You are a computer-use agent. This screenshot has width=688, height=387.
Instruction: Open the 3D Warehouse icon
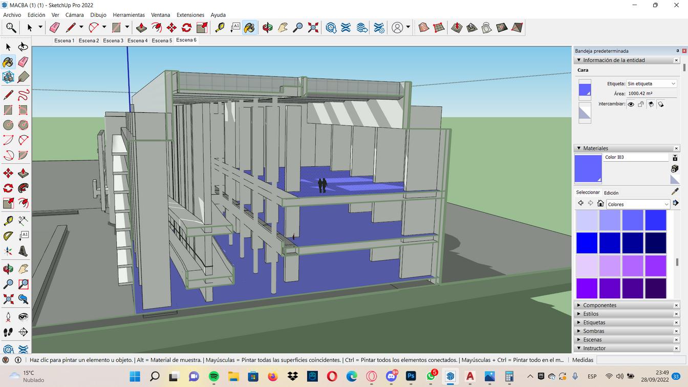point(331,28)
